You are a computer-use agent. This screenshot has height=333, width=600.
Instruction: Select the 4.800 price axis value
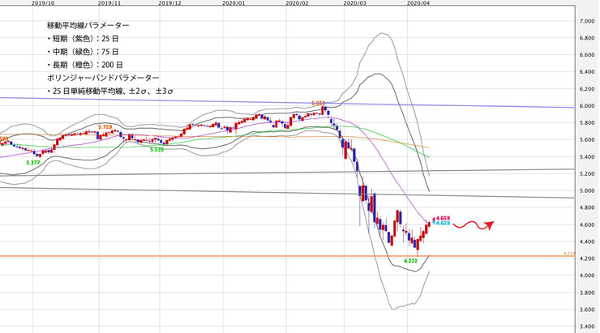tap(587, 208)
